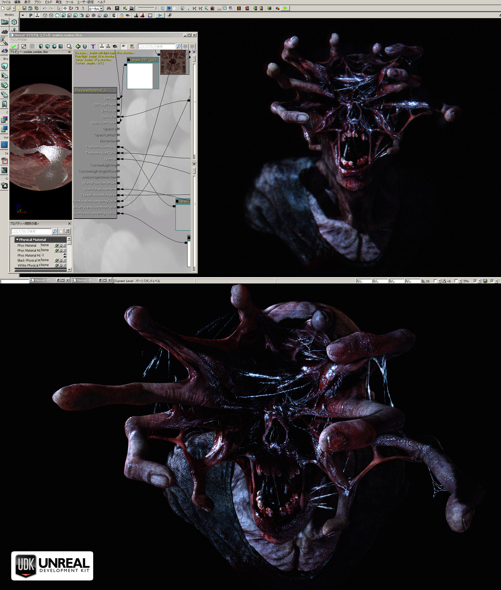The width and height of the screenshot is (501, 590).
Task: Click the blue play arrow in viewport toolbar
Action: click(x=160, y=15)
